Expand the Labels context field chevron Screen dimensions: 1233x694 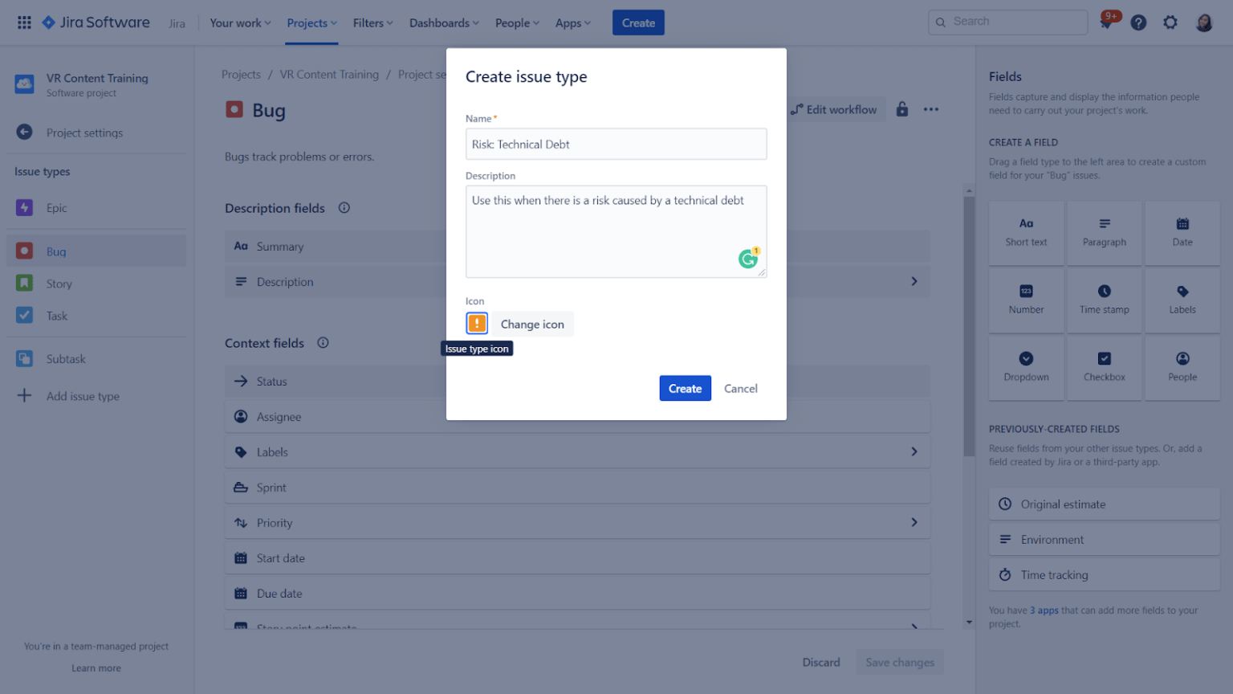914,451
